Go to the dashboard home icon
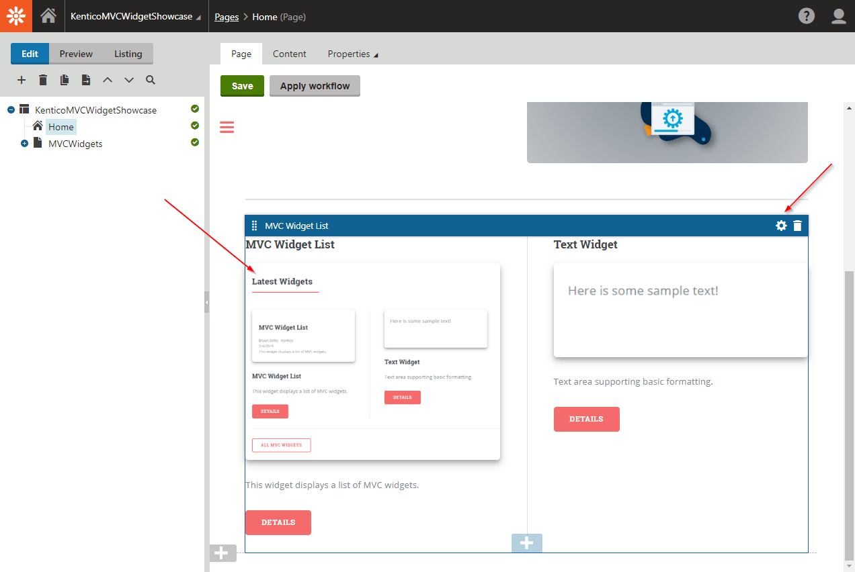855x572 pixels. [x=48, y=16]
